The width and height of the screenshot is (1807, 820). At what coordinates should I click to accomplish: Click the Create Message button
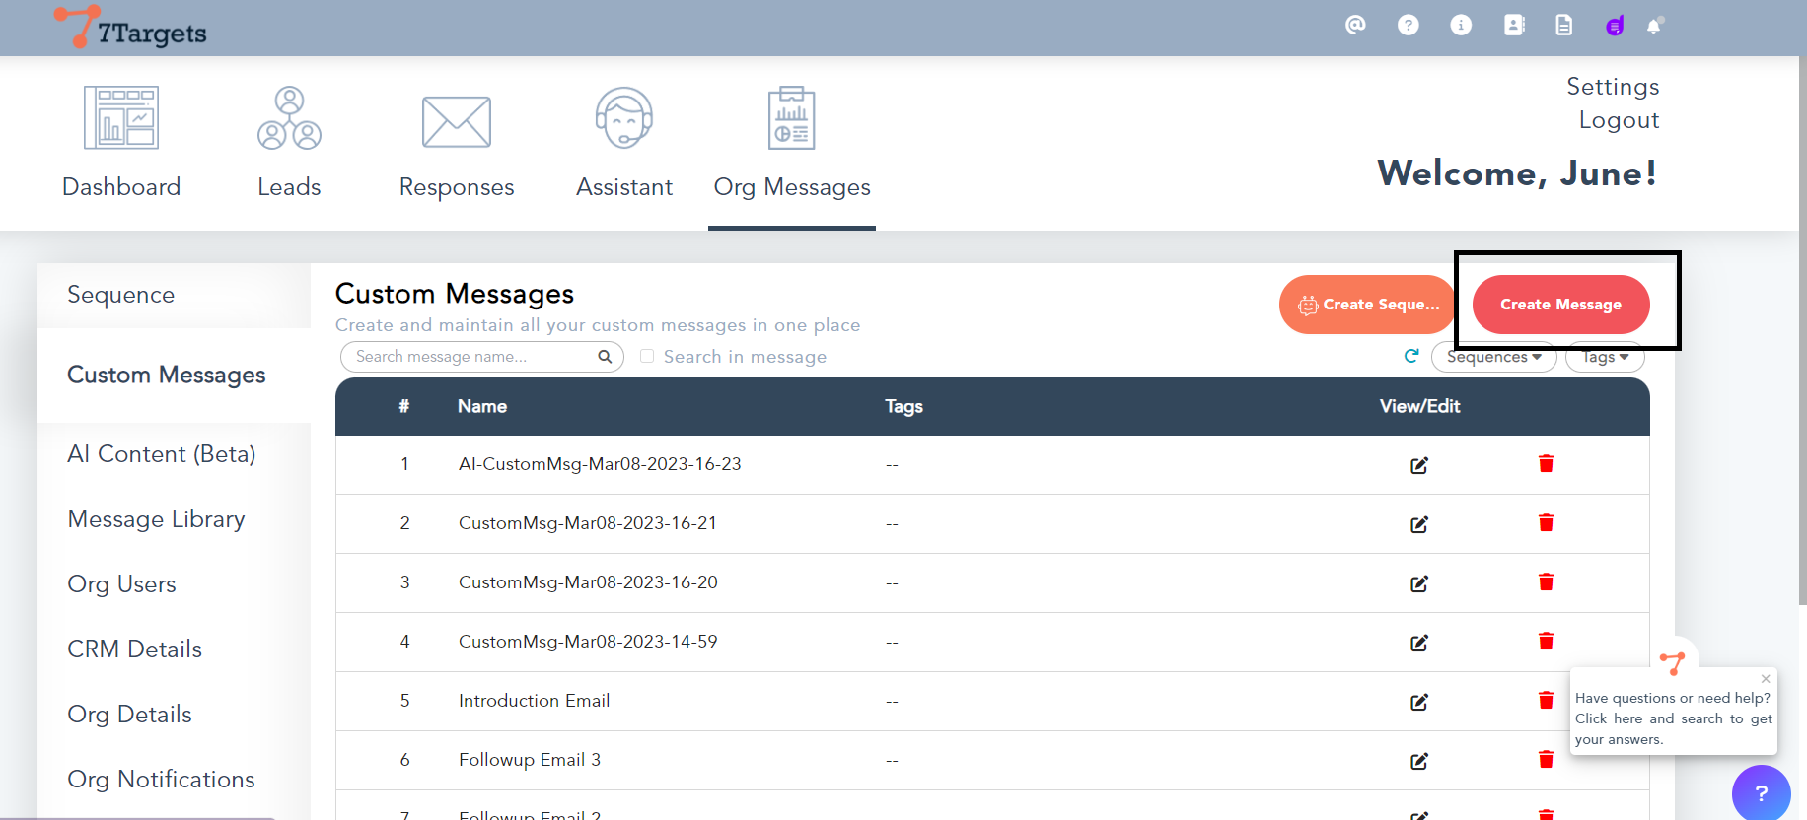pos(1560,305)
